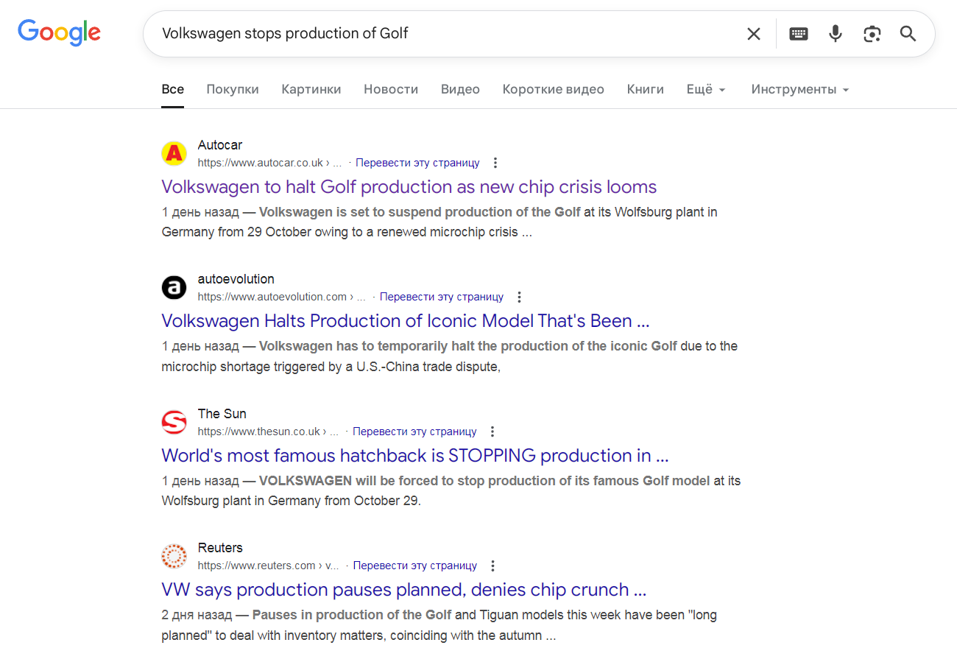Select the Все tab

pos(173,89)
